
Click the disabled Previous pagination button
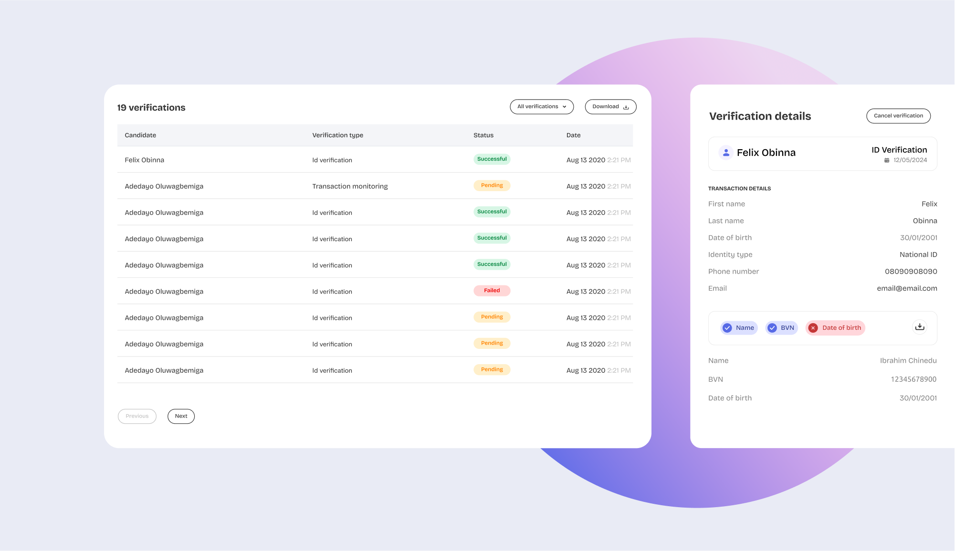coord(137,416)
